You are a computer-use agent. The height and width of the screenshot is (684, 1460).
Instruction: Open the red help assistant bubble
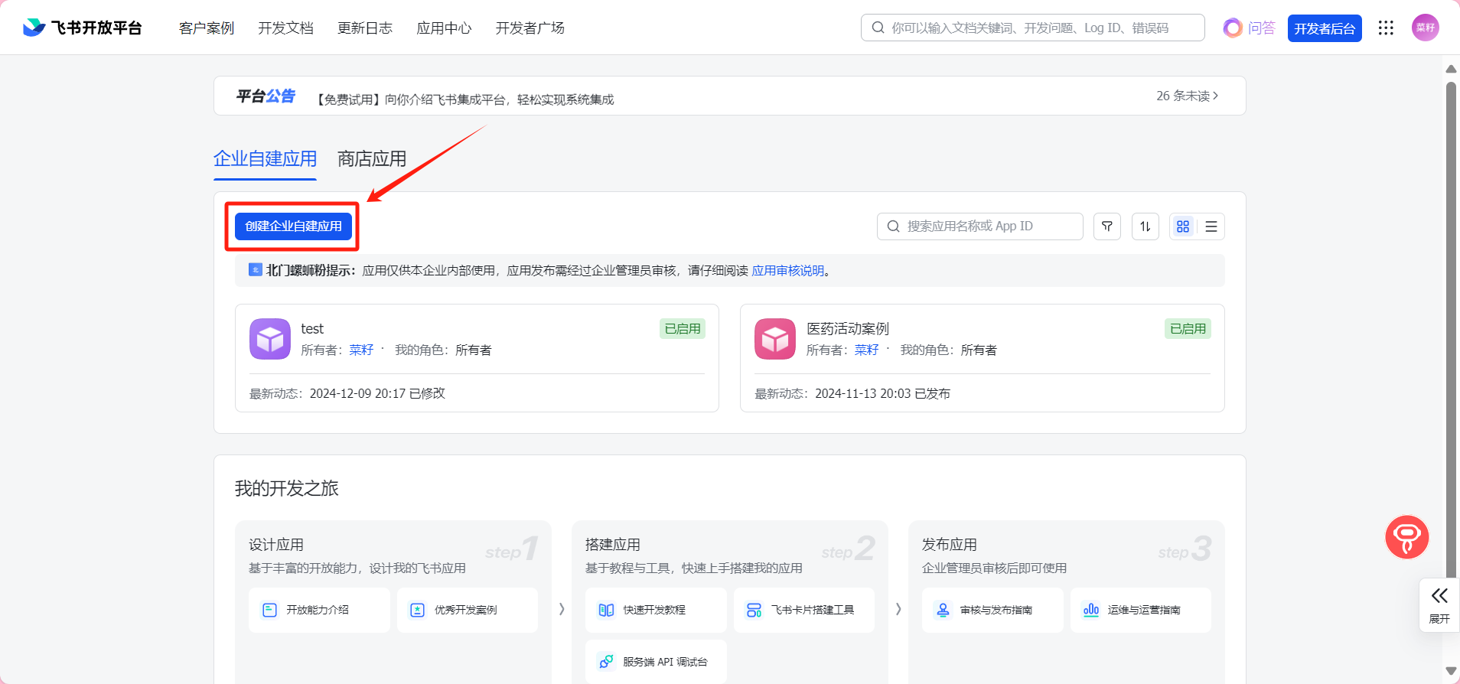point(1406,537)
